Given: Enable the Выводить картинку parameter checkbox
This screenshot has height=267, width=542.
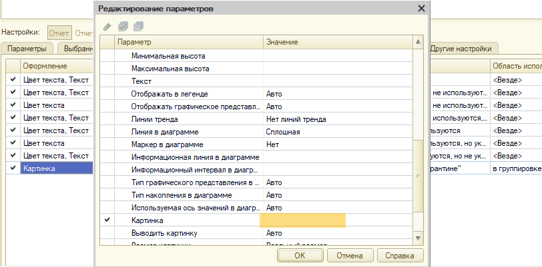Looking at the screenshot, I should point(107,233).
